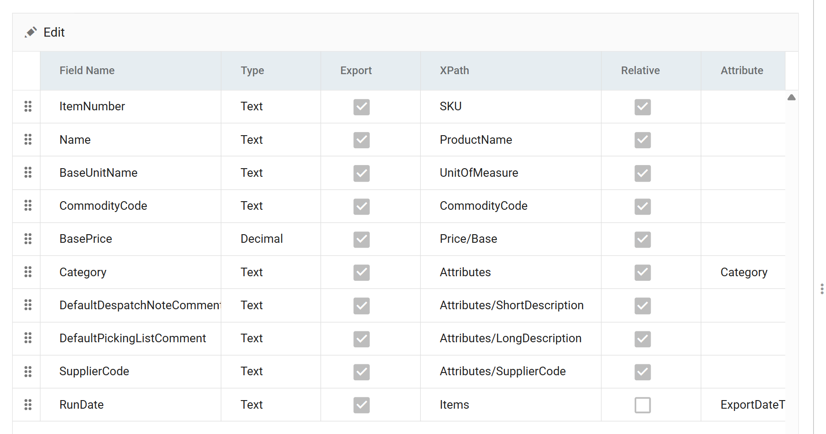Toggle Relative checkbox for Name row
826x434 pixels.
pos(642,140)
